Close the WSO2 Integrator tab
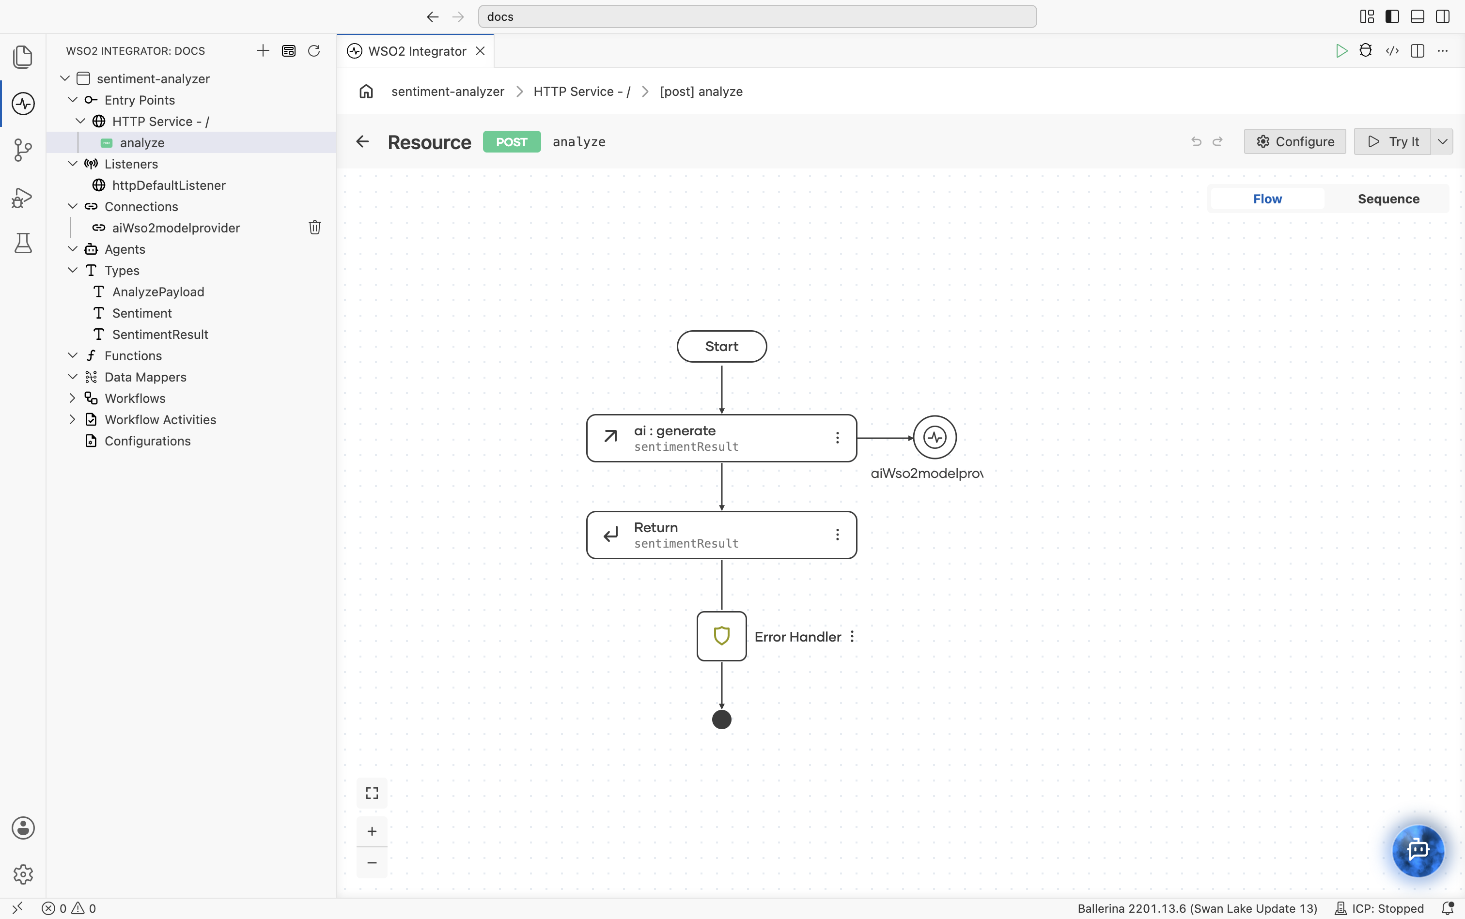This screenshot has height=919, width=1465. pos(481,51)
